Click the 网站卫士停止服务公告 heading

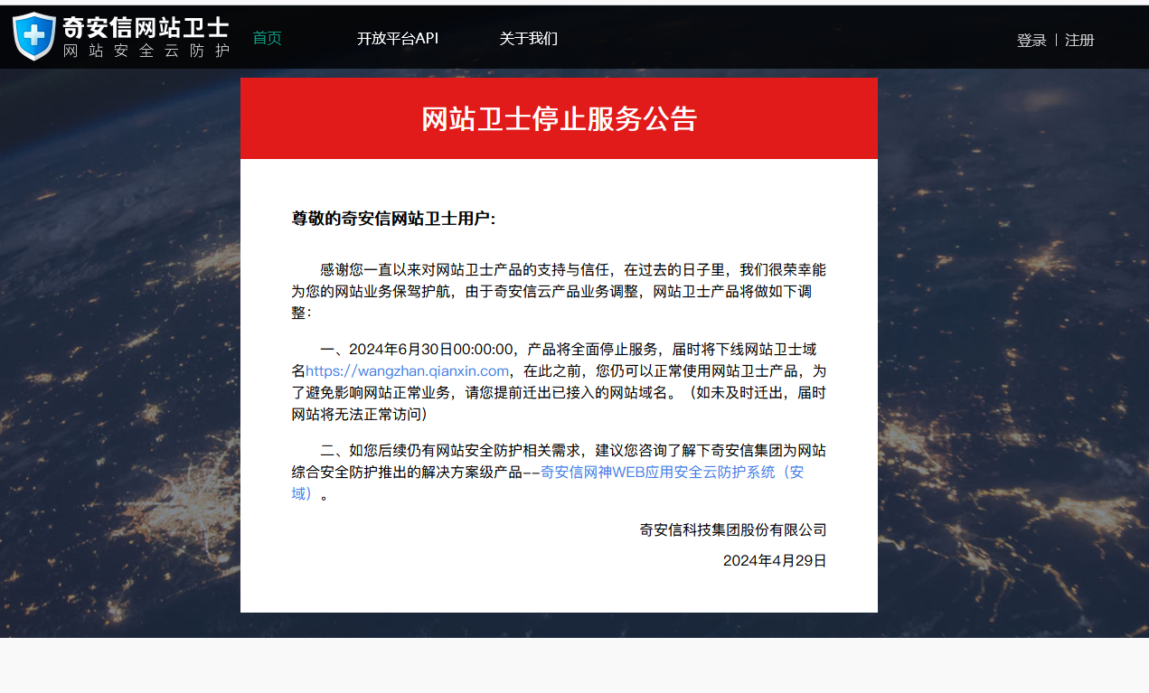pyautogui.click(x=559, y=118)
